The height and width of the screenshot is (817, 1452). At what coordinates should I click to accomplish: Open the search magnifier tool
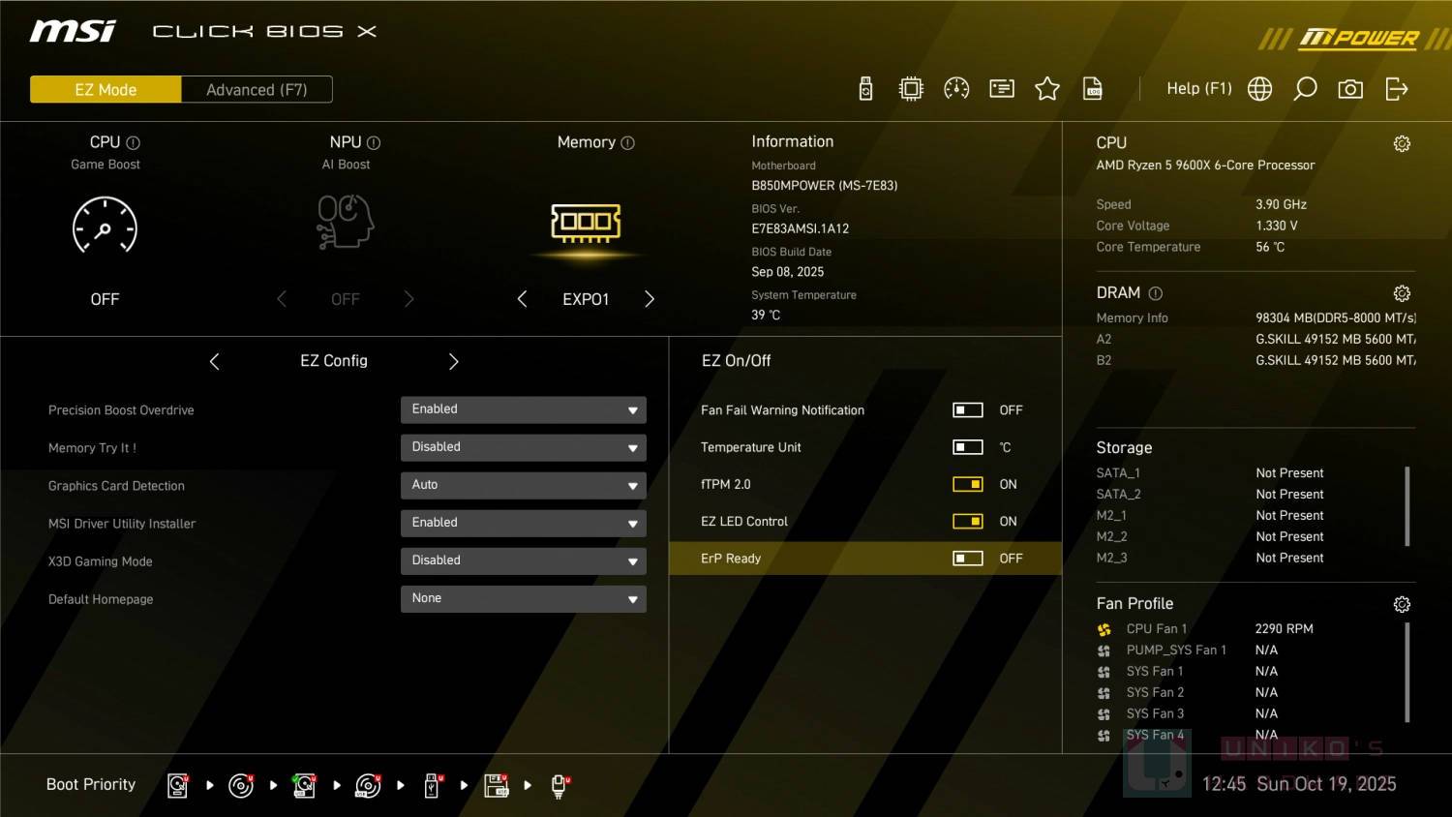pyautogui.click(x=1305, y=88)
